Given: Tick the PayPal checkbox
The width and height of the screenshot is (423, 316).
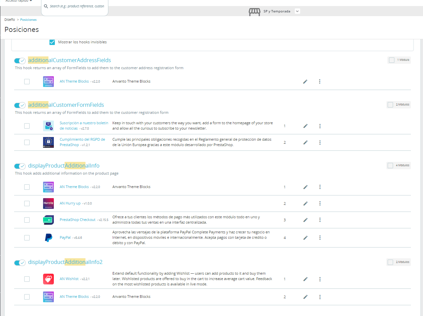Looking at the screenshot, I should coord(27,238).
